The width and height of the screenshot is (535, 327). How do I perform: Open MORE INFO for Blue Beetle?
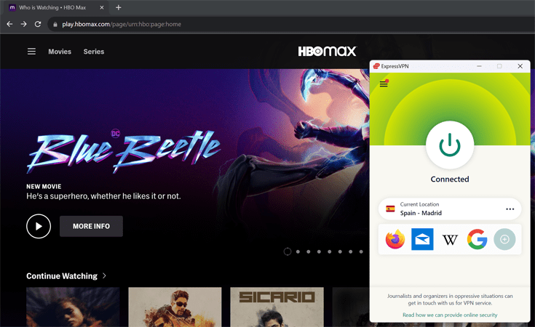pyautogui.click(x=91, y=226)
